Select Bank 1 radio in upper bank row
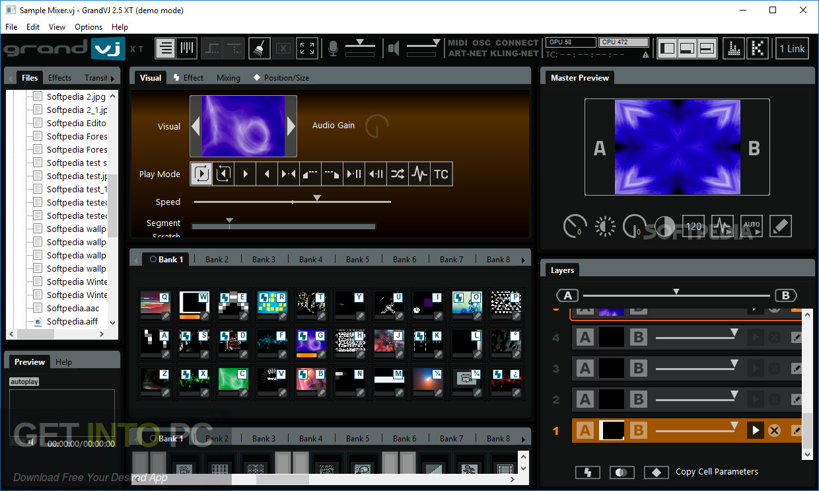 pyautogui.click(x=153, y=260)
